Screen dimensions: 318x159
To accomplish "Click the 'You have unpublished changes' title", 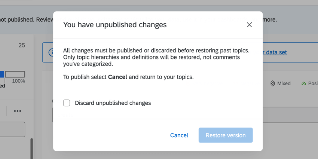I will tap(115, 25).
